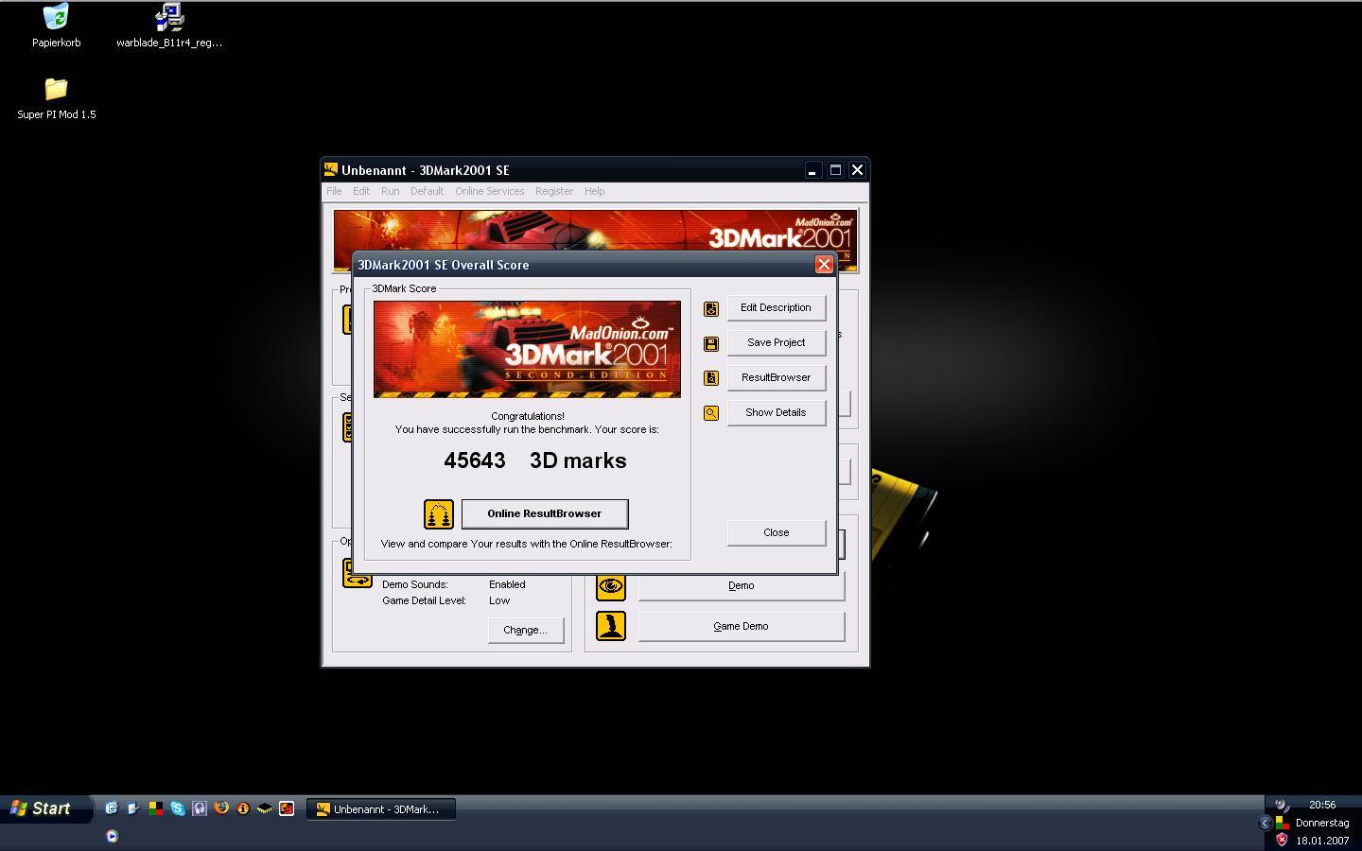The height and width of the screenshot is (851, 1362).
Task: Click the Show Details button
Action: coord(776,412)
